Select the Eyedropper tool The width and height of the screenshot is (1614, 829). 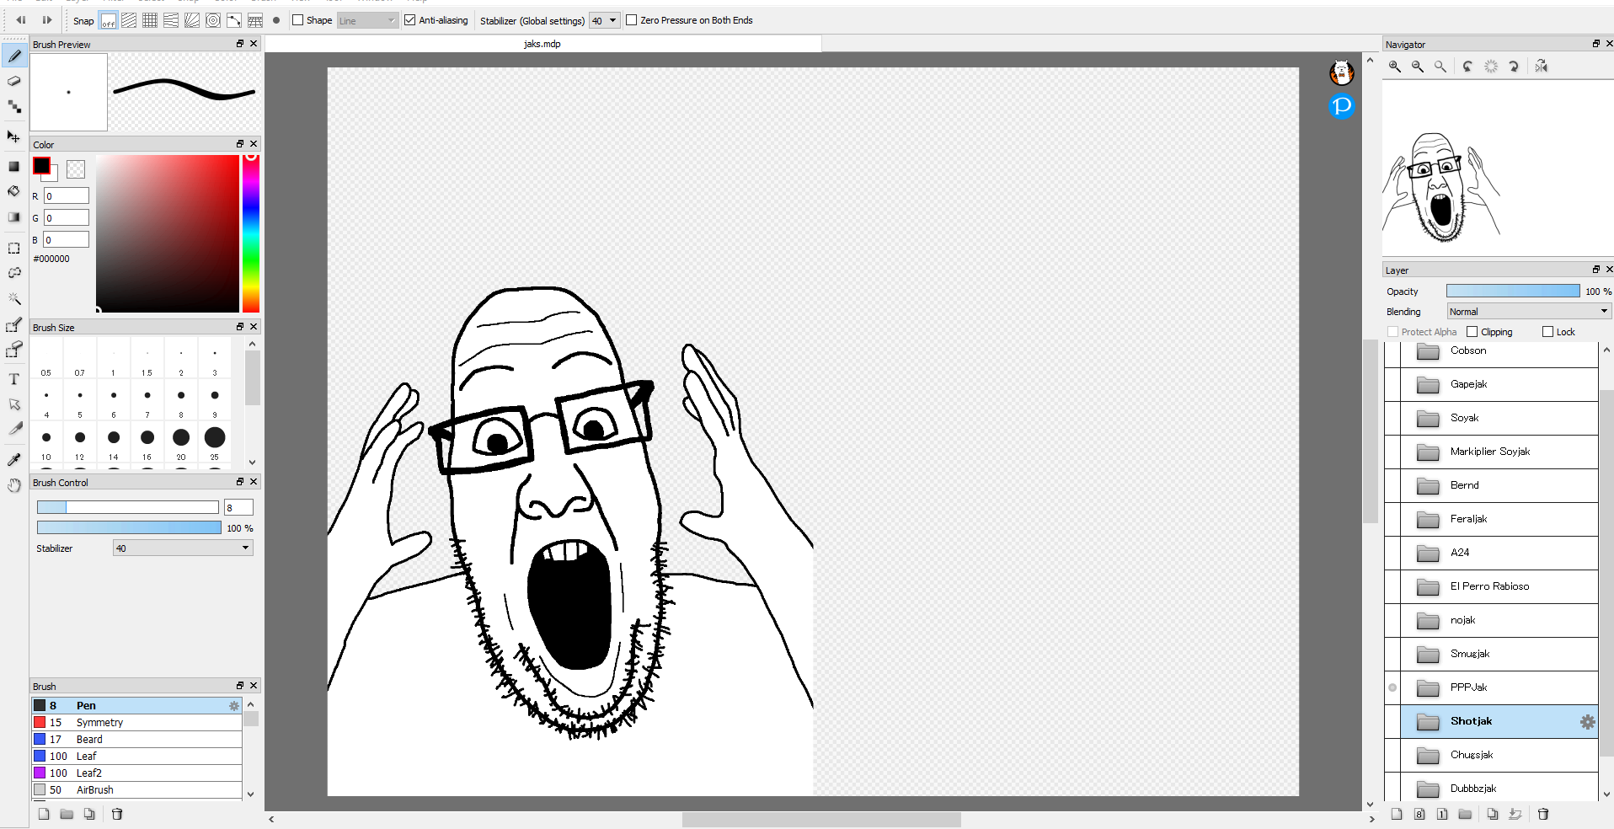click(x=14, y=459)
